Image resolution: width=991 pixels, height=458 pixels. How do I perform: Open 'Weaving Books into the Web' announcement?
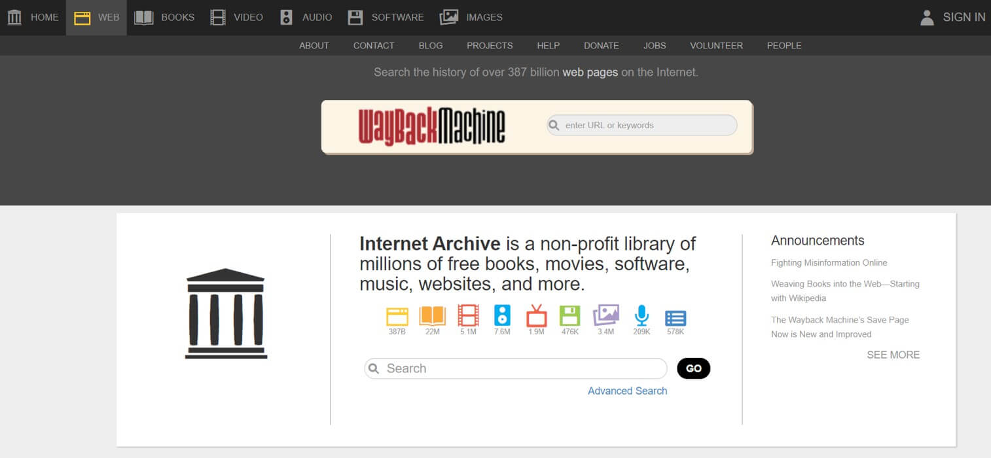[845, 291]
